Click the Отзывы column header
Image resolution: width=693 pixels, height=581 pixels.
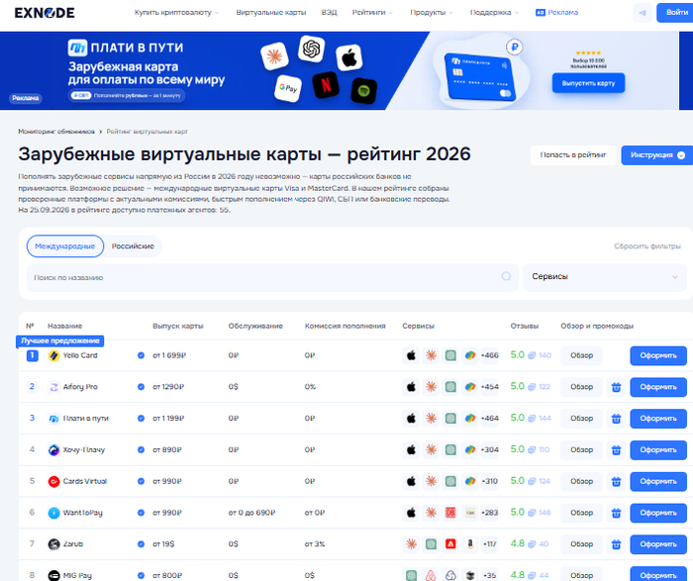(x=524, y=326)
